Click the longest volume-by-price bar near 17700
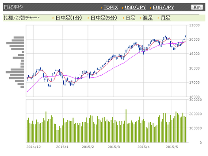The height and width of the screenshot is (156, 208). tap(15, 72)
